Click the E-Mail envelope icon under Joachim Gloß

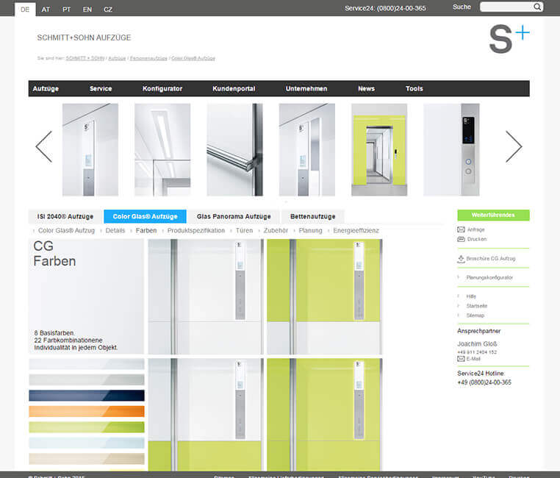click(x=461, y=359)
